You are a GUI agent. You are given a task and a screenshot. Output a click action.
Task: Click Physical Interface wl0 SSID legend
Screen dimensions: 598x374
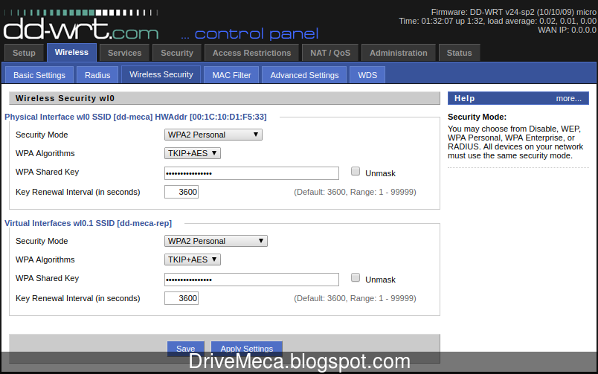click(x=135, y=117)
